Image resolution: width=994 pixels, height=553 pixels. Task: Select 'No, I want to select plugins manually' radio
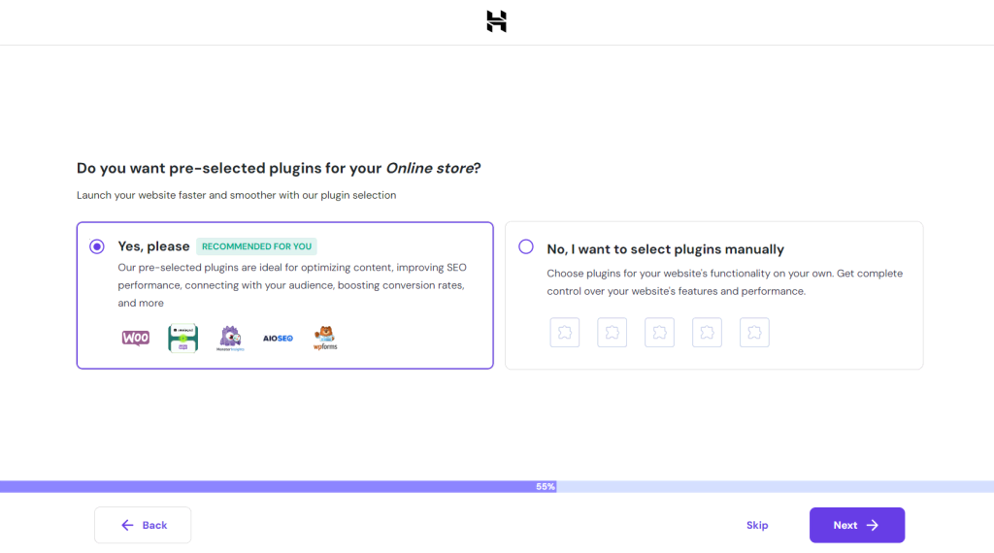(525, 247)
